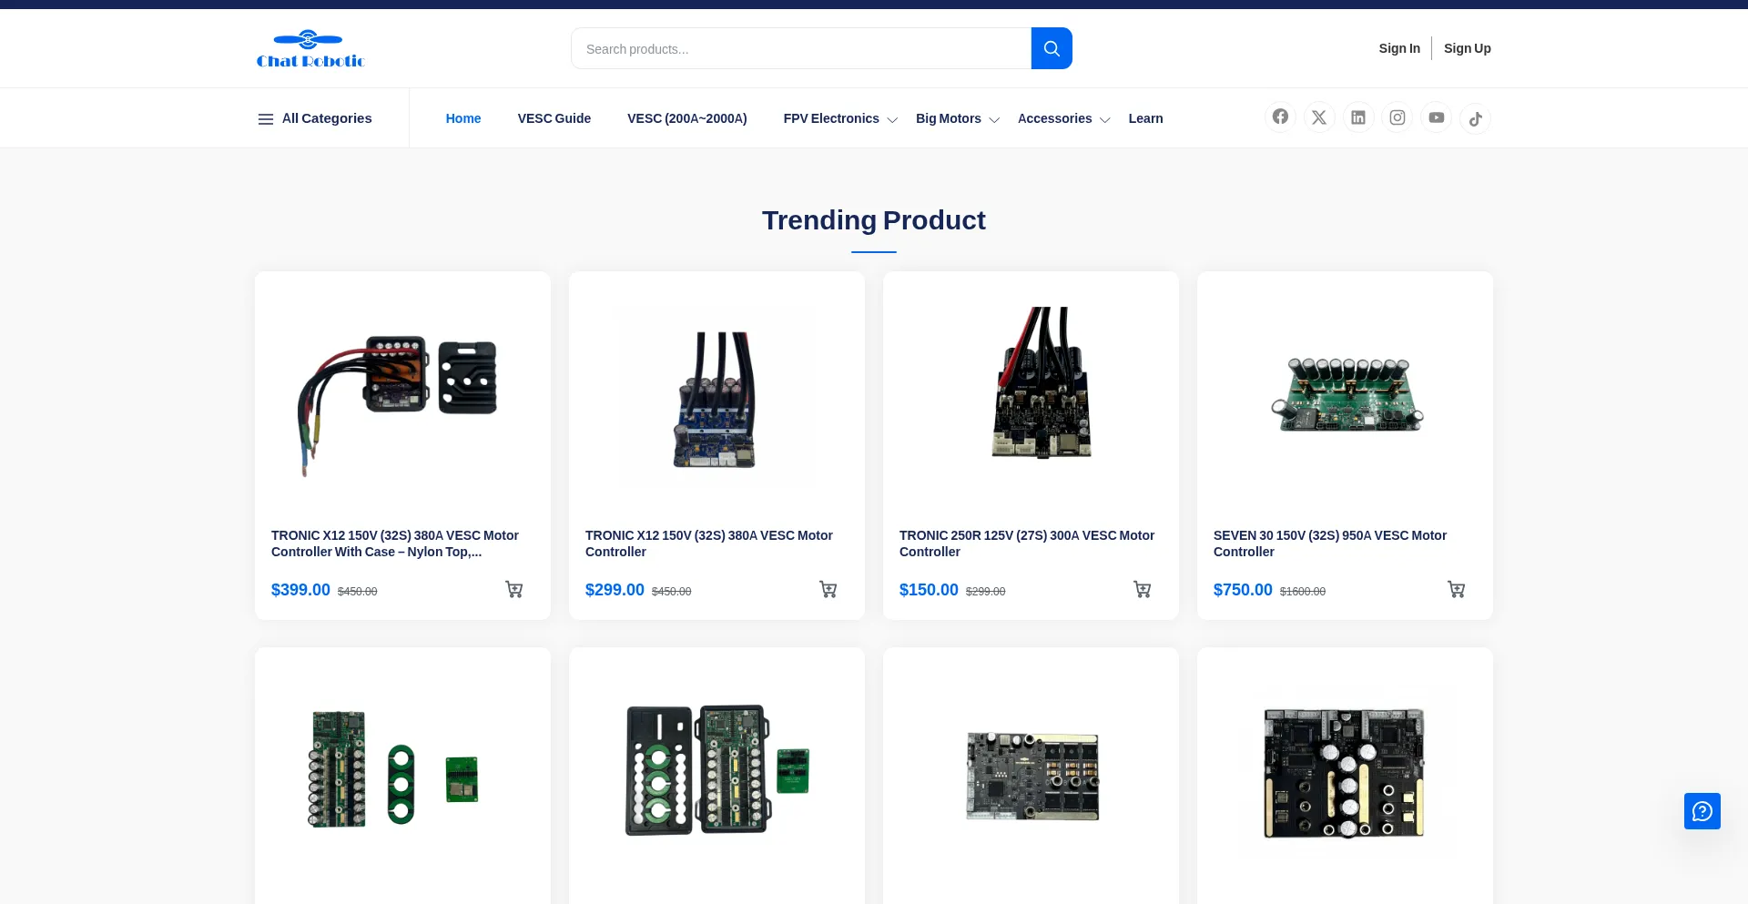The width and height of the screenshot is (1748, 904).
Task: View second-row dark gray PCB image
Action: tap(1032, 776)
